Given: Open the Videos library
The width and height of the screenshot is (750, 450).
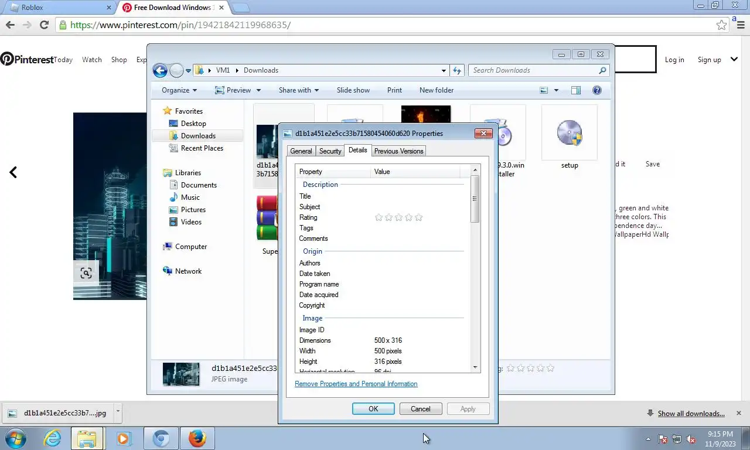Looking at the screenshot, I should point(191,222).
